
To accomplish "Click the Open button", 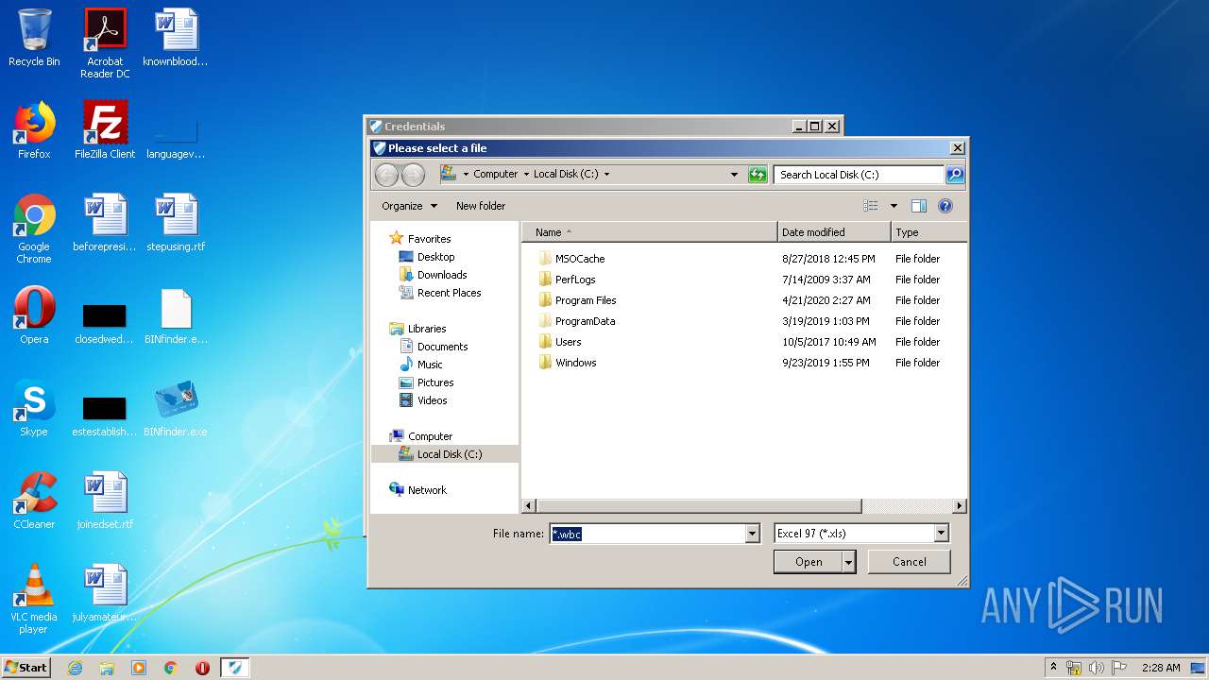I will point(809,562).
